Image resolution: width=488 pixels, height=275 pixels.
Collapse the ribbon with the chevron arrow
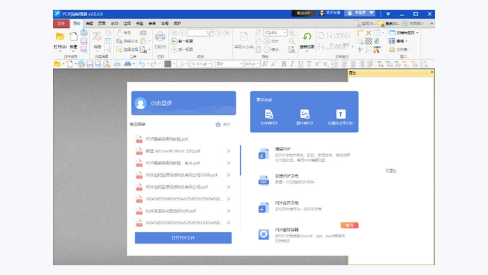pyautogui.click(x=432, y=23)
